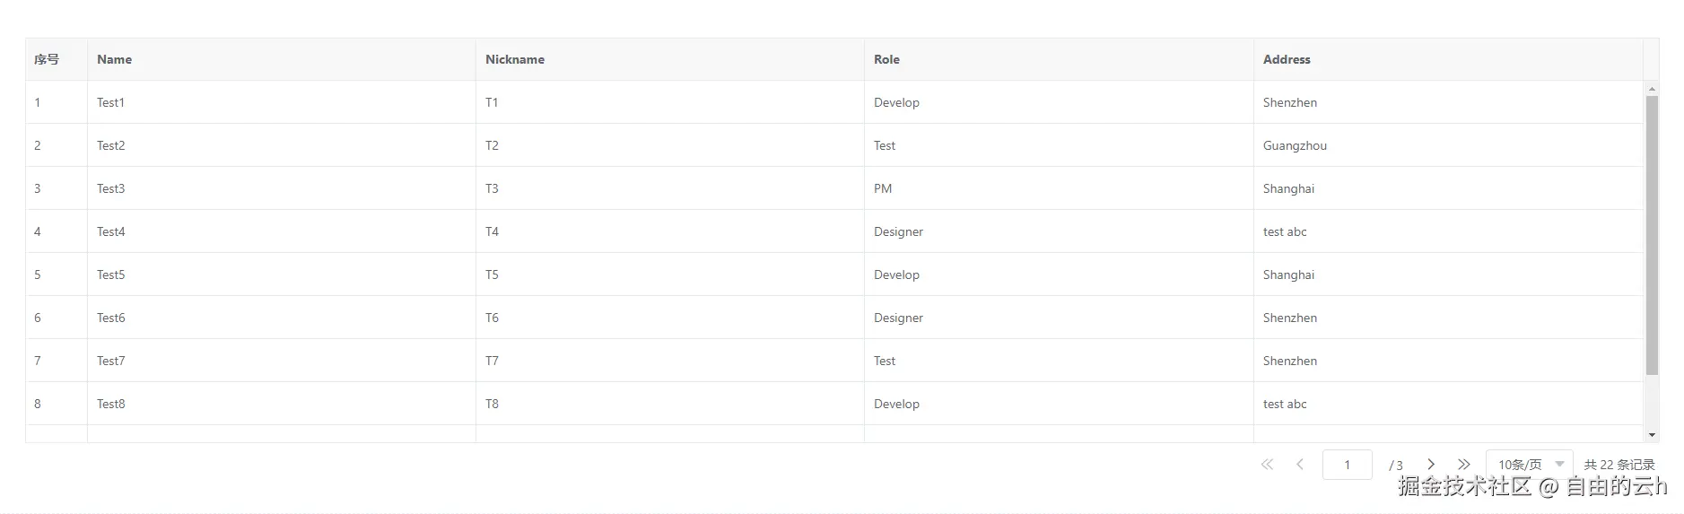
Task: Select the Test4 row Designer cell
Action: point(898,231)
